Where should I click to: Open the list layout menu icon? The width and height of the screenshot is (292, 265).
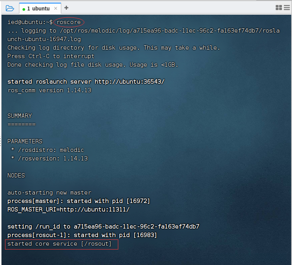tap(287, 8)
